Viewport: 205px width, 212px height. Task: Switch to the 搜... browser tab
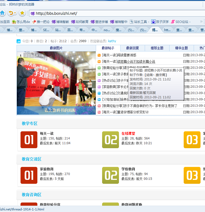point(118,30)
